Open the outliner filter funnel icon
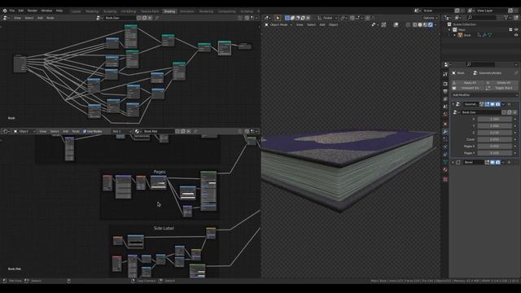The height and width of the screenshot is (293, 521). 506,18
